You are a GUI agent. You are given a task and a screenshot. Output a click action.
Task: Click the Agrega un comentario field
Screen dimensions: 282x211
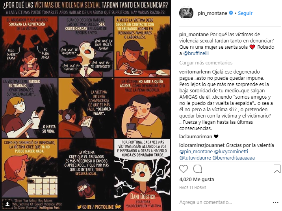pos(225,202)
